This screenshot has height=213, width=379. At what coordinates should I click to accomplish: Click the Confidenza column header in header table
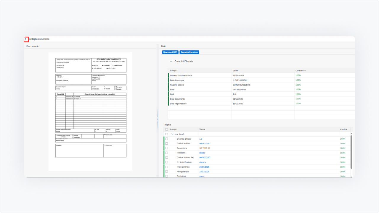pos(301,71)
